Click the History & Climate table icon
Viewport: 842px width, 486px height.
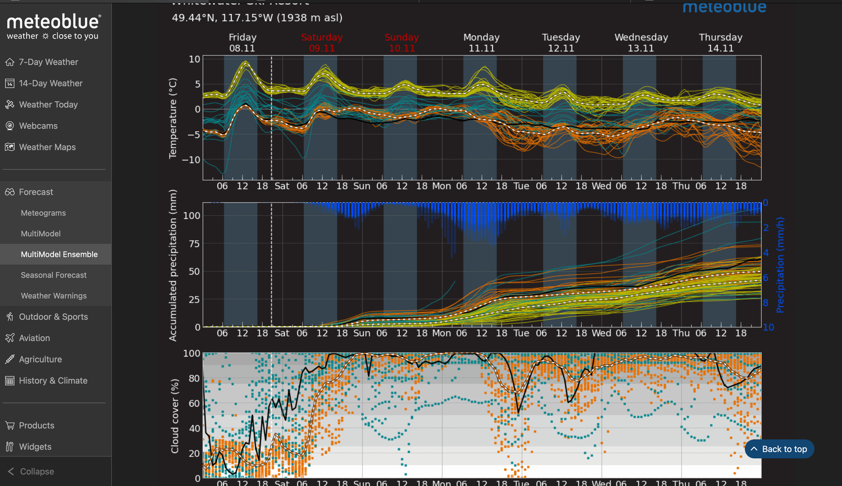[10, 381]
